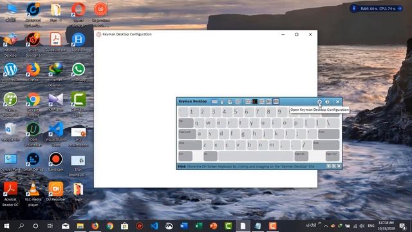412x232 pixels.
Task: Open Visual Studio Code from taskbar
Action: tap(154, 226)
